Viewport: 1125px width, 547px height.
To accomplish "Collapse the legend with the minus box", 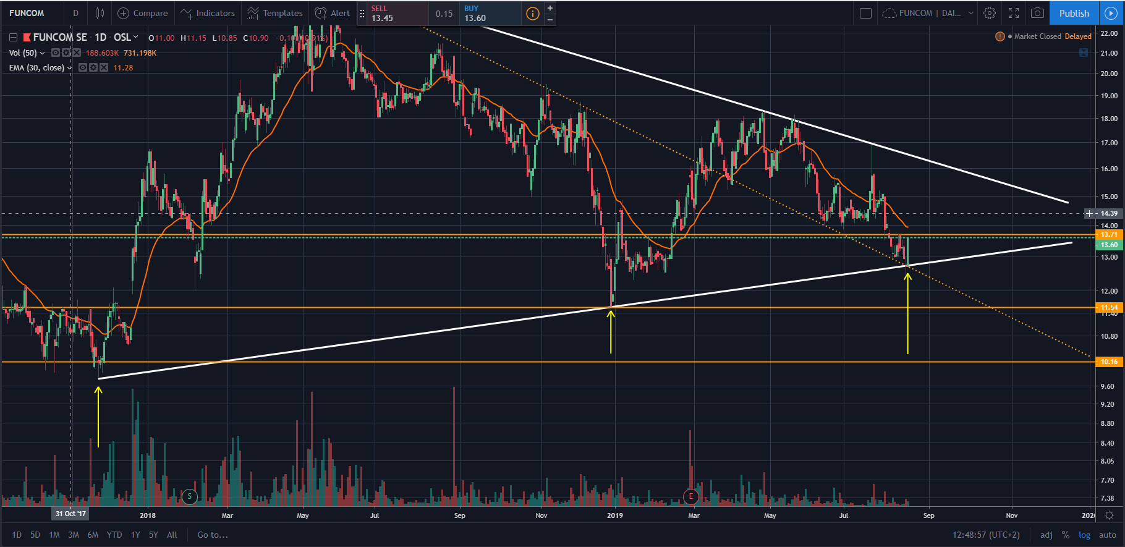I will coord(12,38).
